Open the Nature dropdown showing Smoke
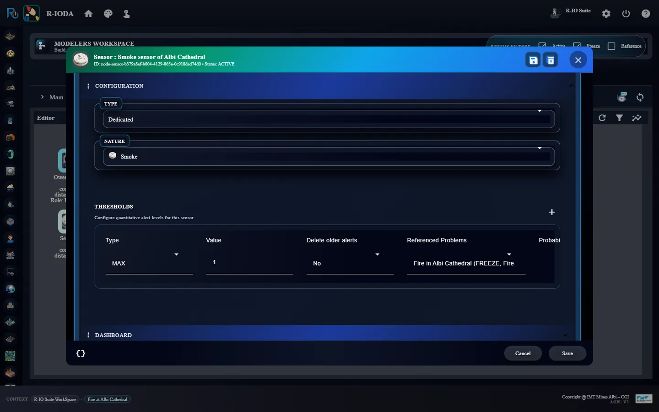The image size is (659, 412). (329, 157)
